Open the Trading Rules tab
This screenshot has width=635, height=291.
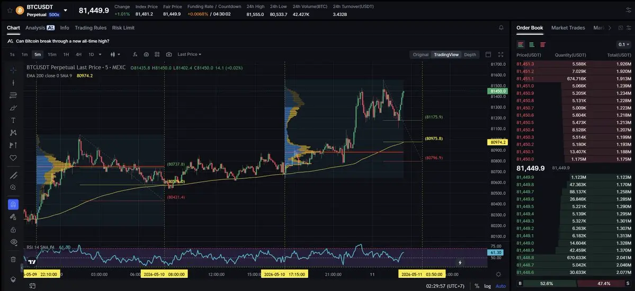click(x=91, y=28)
